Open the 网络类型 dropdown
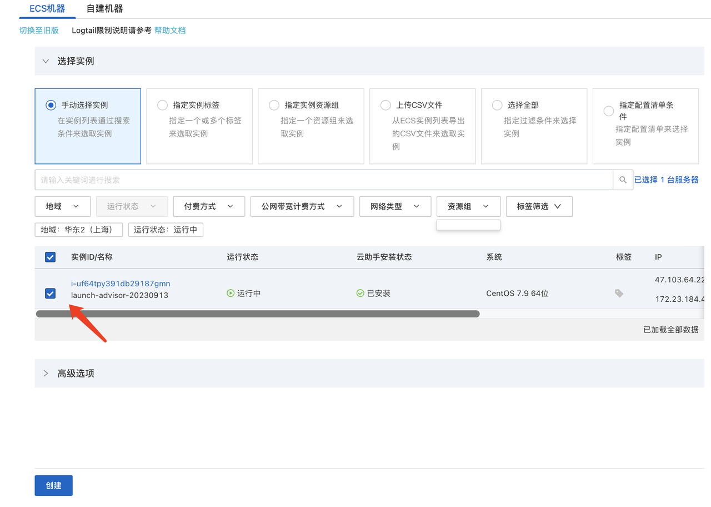The height and width of the screenshot is (507, 711). 395,206
